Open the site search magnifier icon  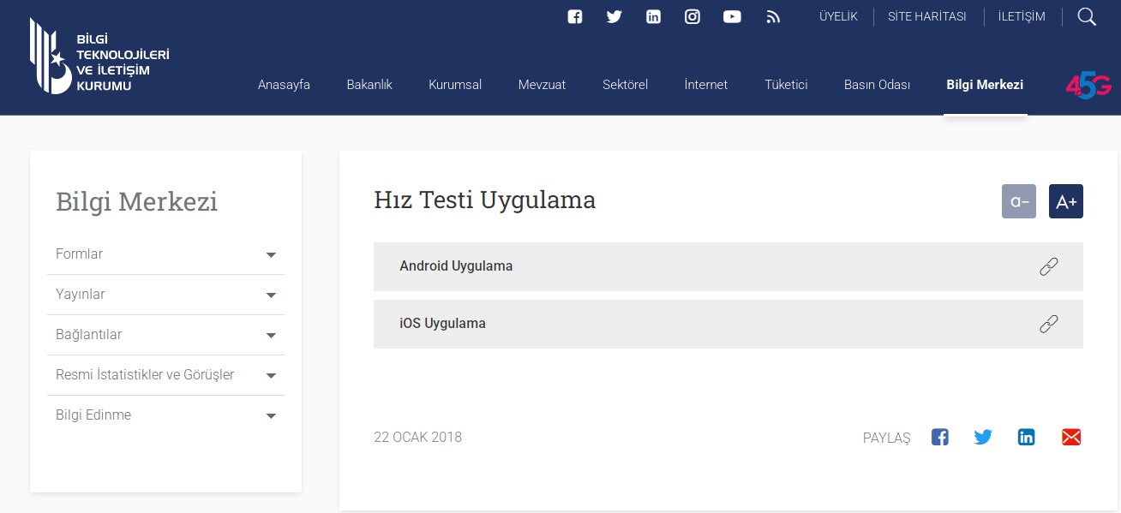pos(1087,17)
